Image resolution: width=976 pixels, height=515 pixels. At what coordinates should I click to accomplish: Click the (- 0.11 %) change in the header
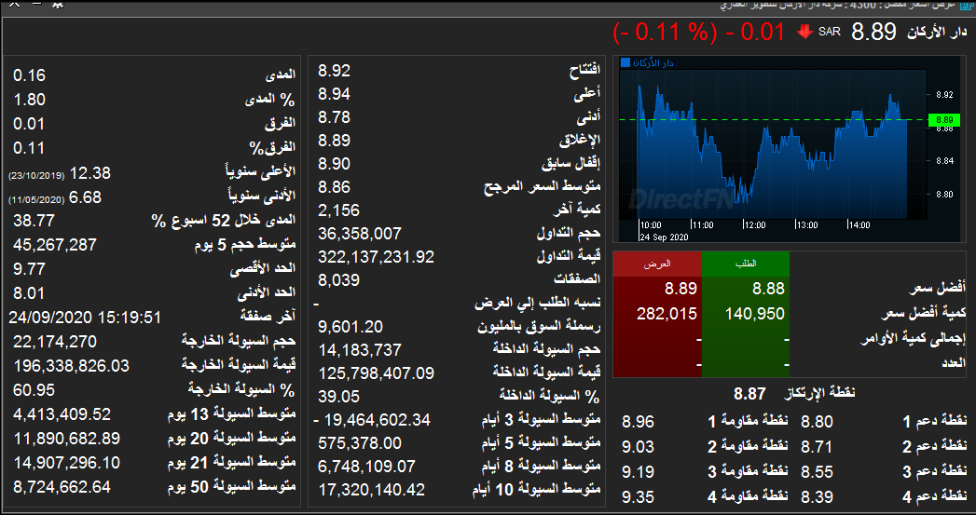pos(665,32)
